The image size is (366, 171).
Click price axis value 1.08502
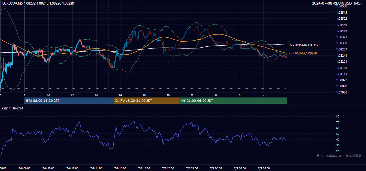pyautogui.click(x=341, y=19)
